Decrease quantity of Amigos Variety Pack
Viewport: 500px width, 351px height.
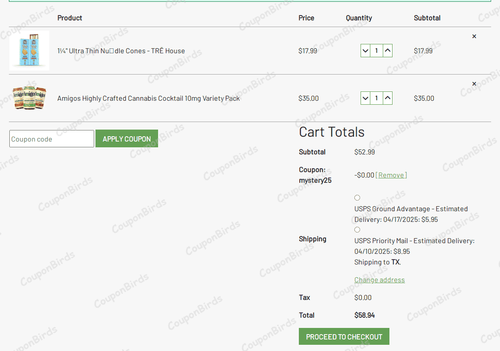tap(365, 98)
